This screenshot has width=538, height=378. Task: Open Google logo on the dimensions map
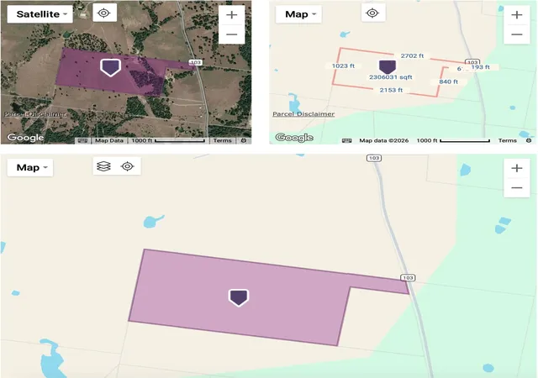(294, 138)
